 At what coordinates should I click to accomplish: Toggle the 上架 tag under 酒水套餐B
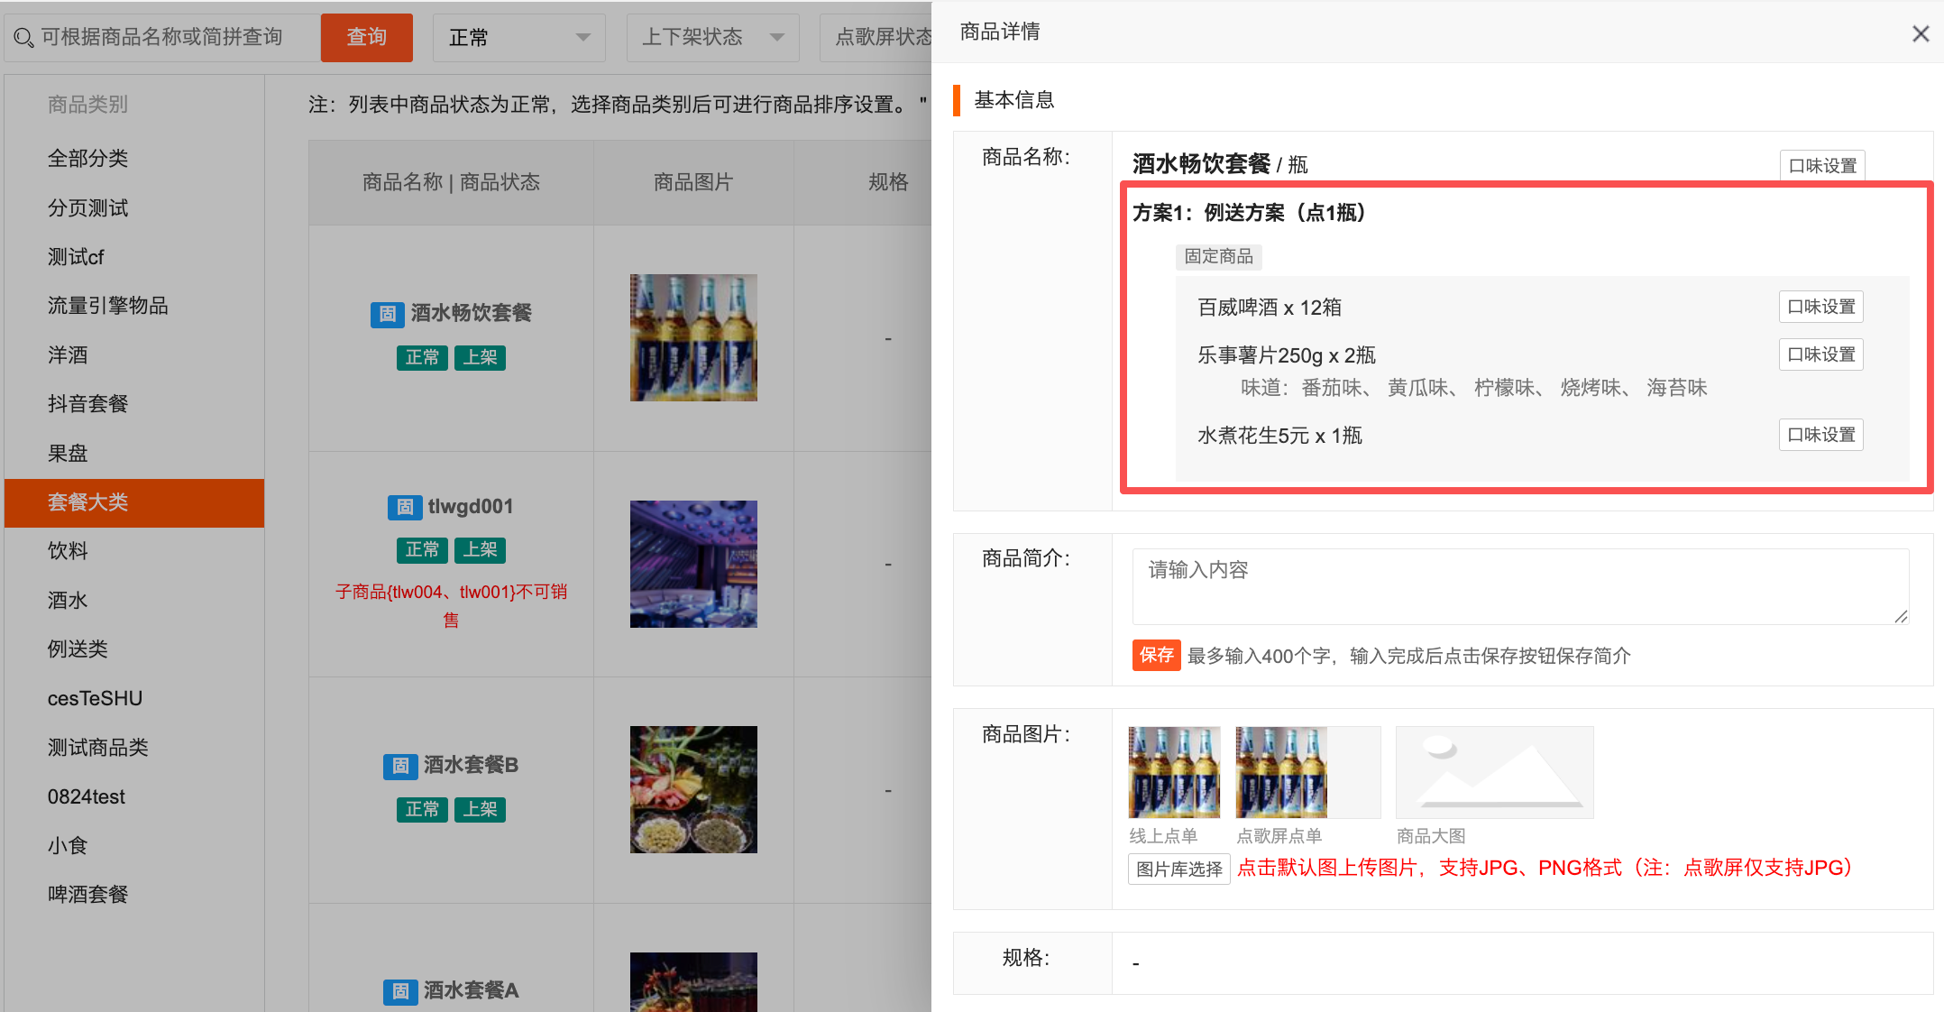click(x=479, y=809)
